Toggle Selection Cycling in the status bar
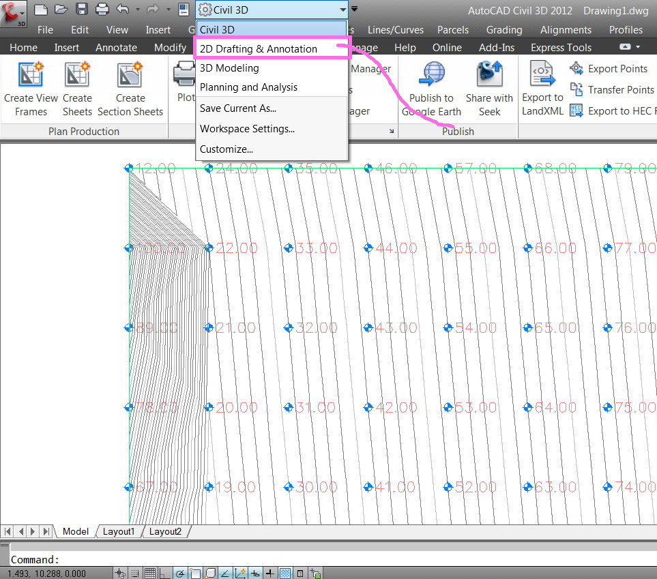The height and width of the screenshot is (579, 657). coord(315,573)
